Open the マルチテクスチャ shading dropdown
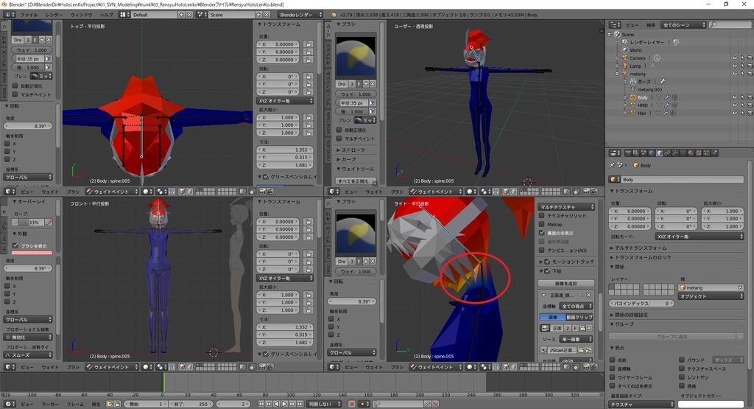The height and width of the screenshot is (409, 754). pos(566,207)
